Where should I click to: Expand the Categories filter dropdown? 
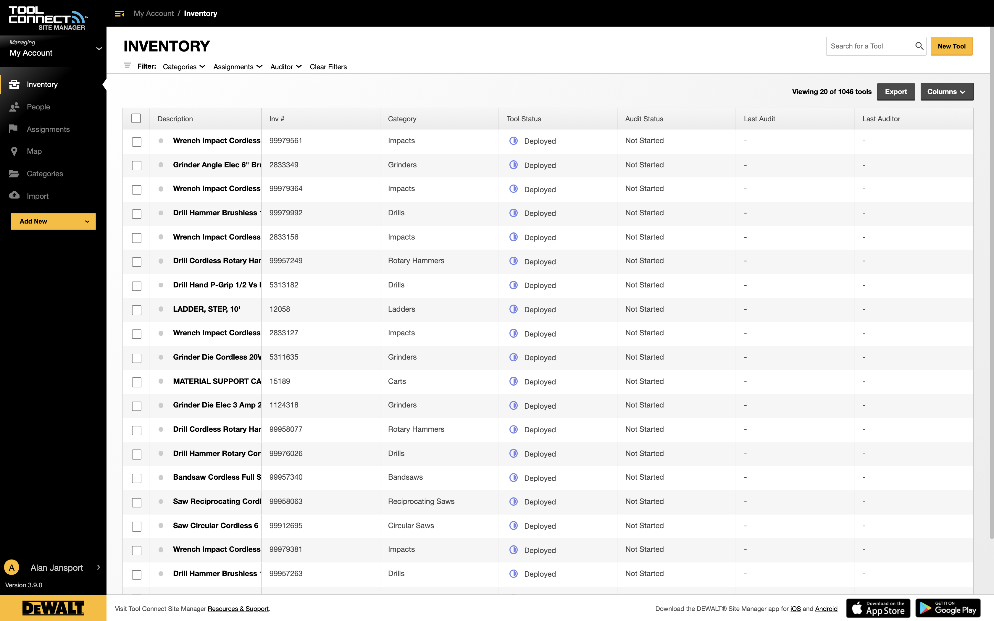point(184,67)
